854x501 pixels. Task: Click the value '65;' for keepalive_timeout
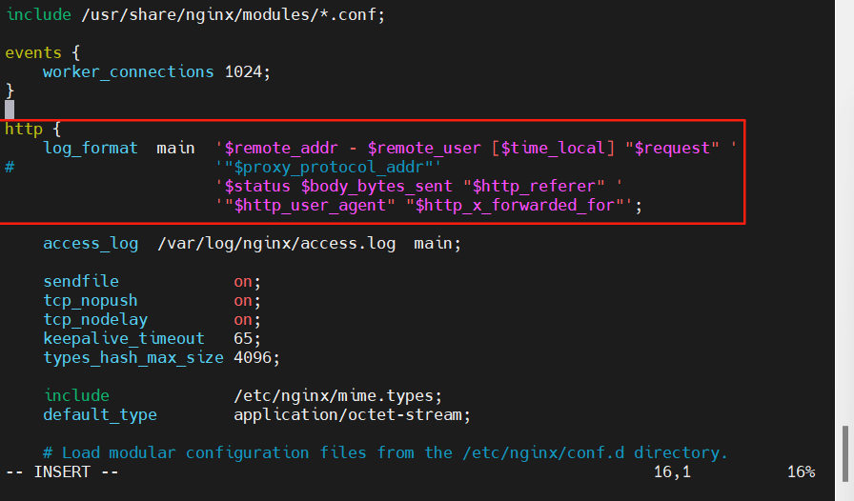pos(247,339)
